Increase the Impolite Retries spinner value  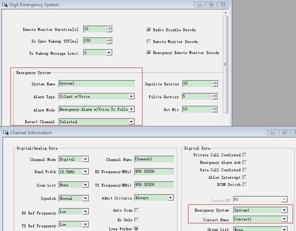point(215,82)
